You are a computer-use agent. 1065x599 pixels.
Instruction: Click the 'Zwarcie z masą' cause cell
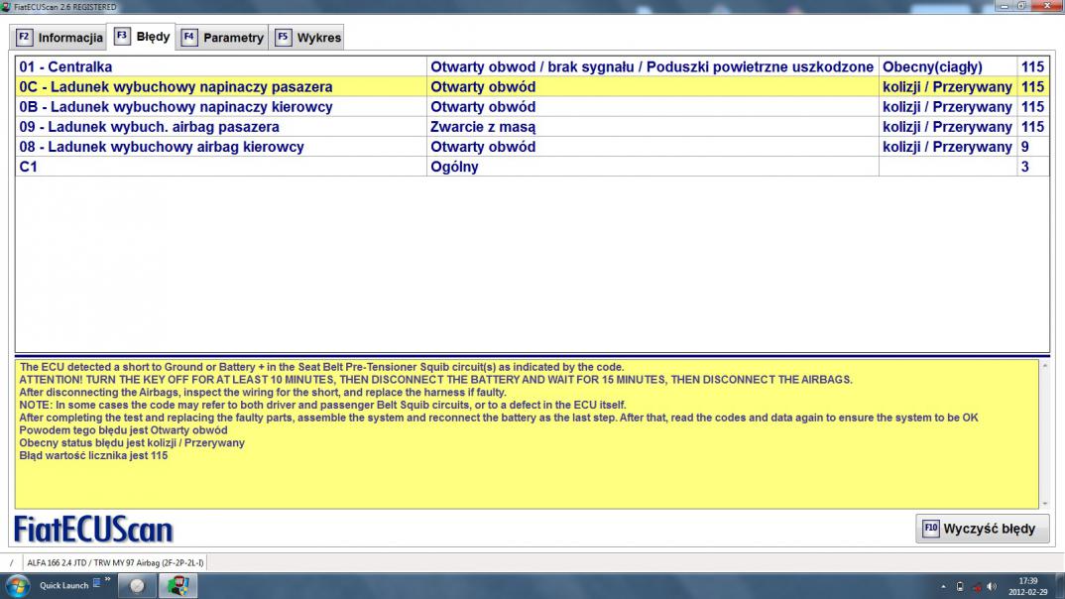click(x=652, y=127)
